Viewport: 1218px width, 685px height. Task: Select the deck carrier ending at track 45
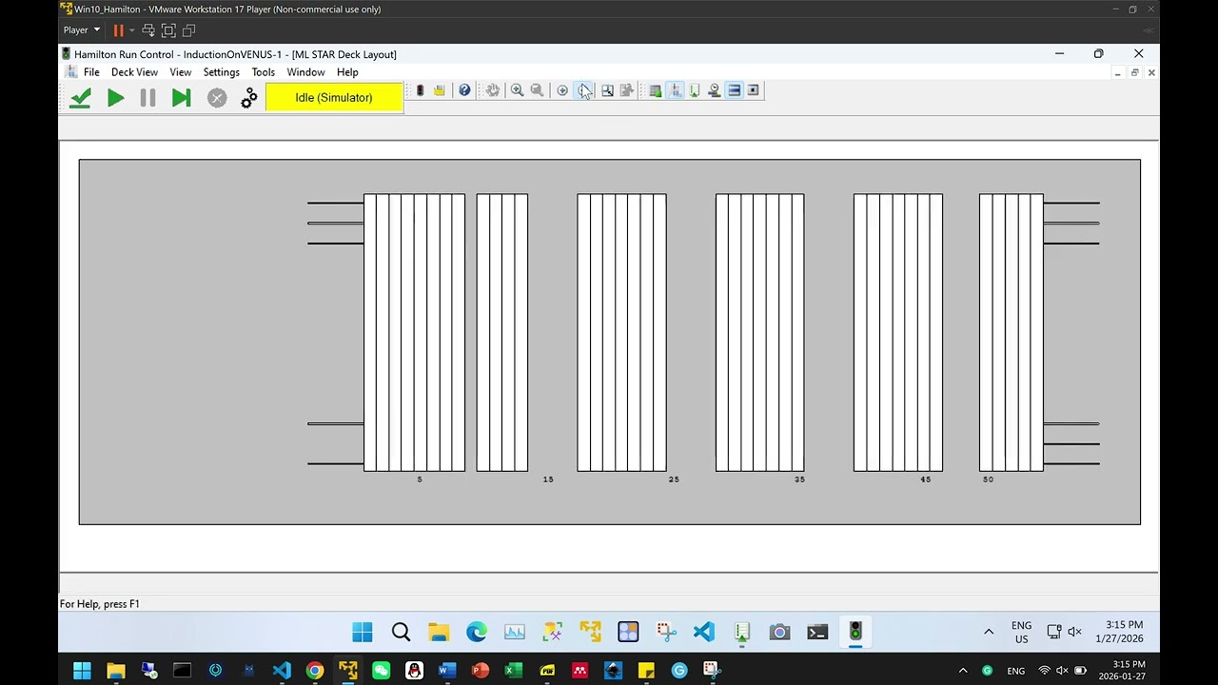click(x=898, y=333)
